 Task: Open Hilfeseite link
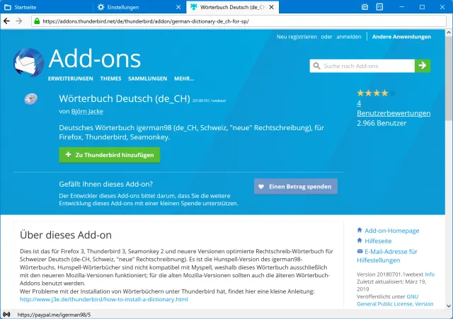click(x=378, y=240)
